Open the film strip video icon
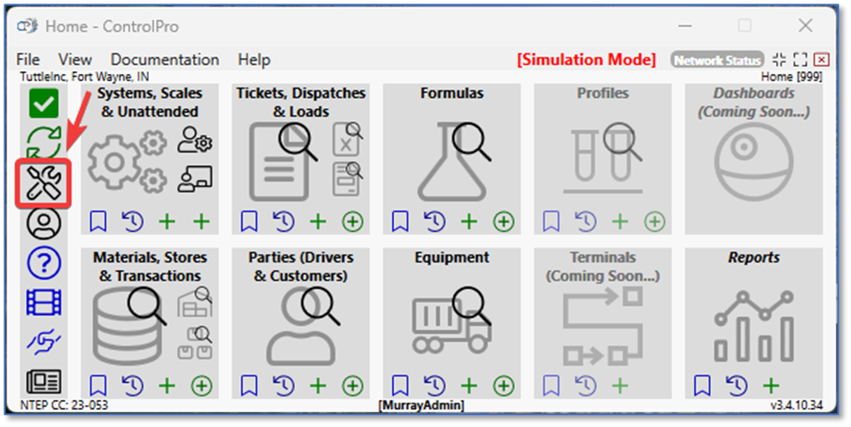This screenshot has height=427, width=851. click(x=43, y=302)
